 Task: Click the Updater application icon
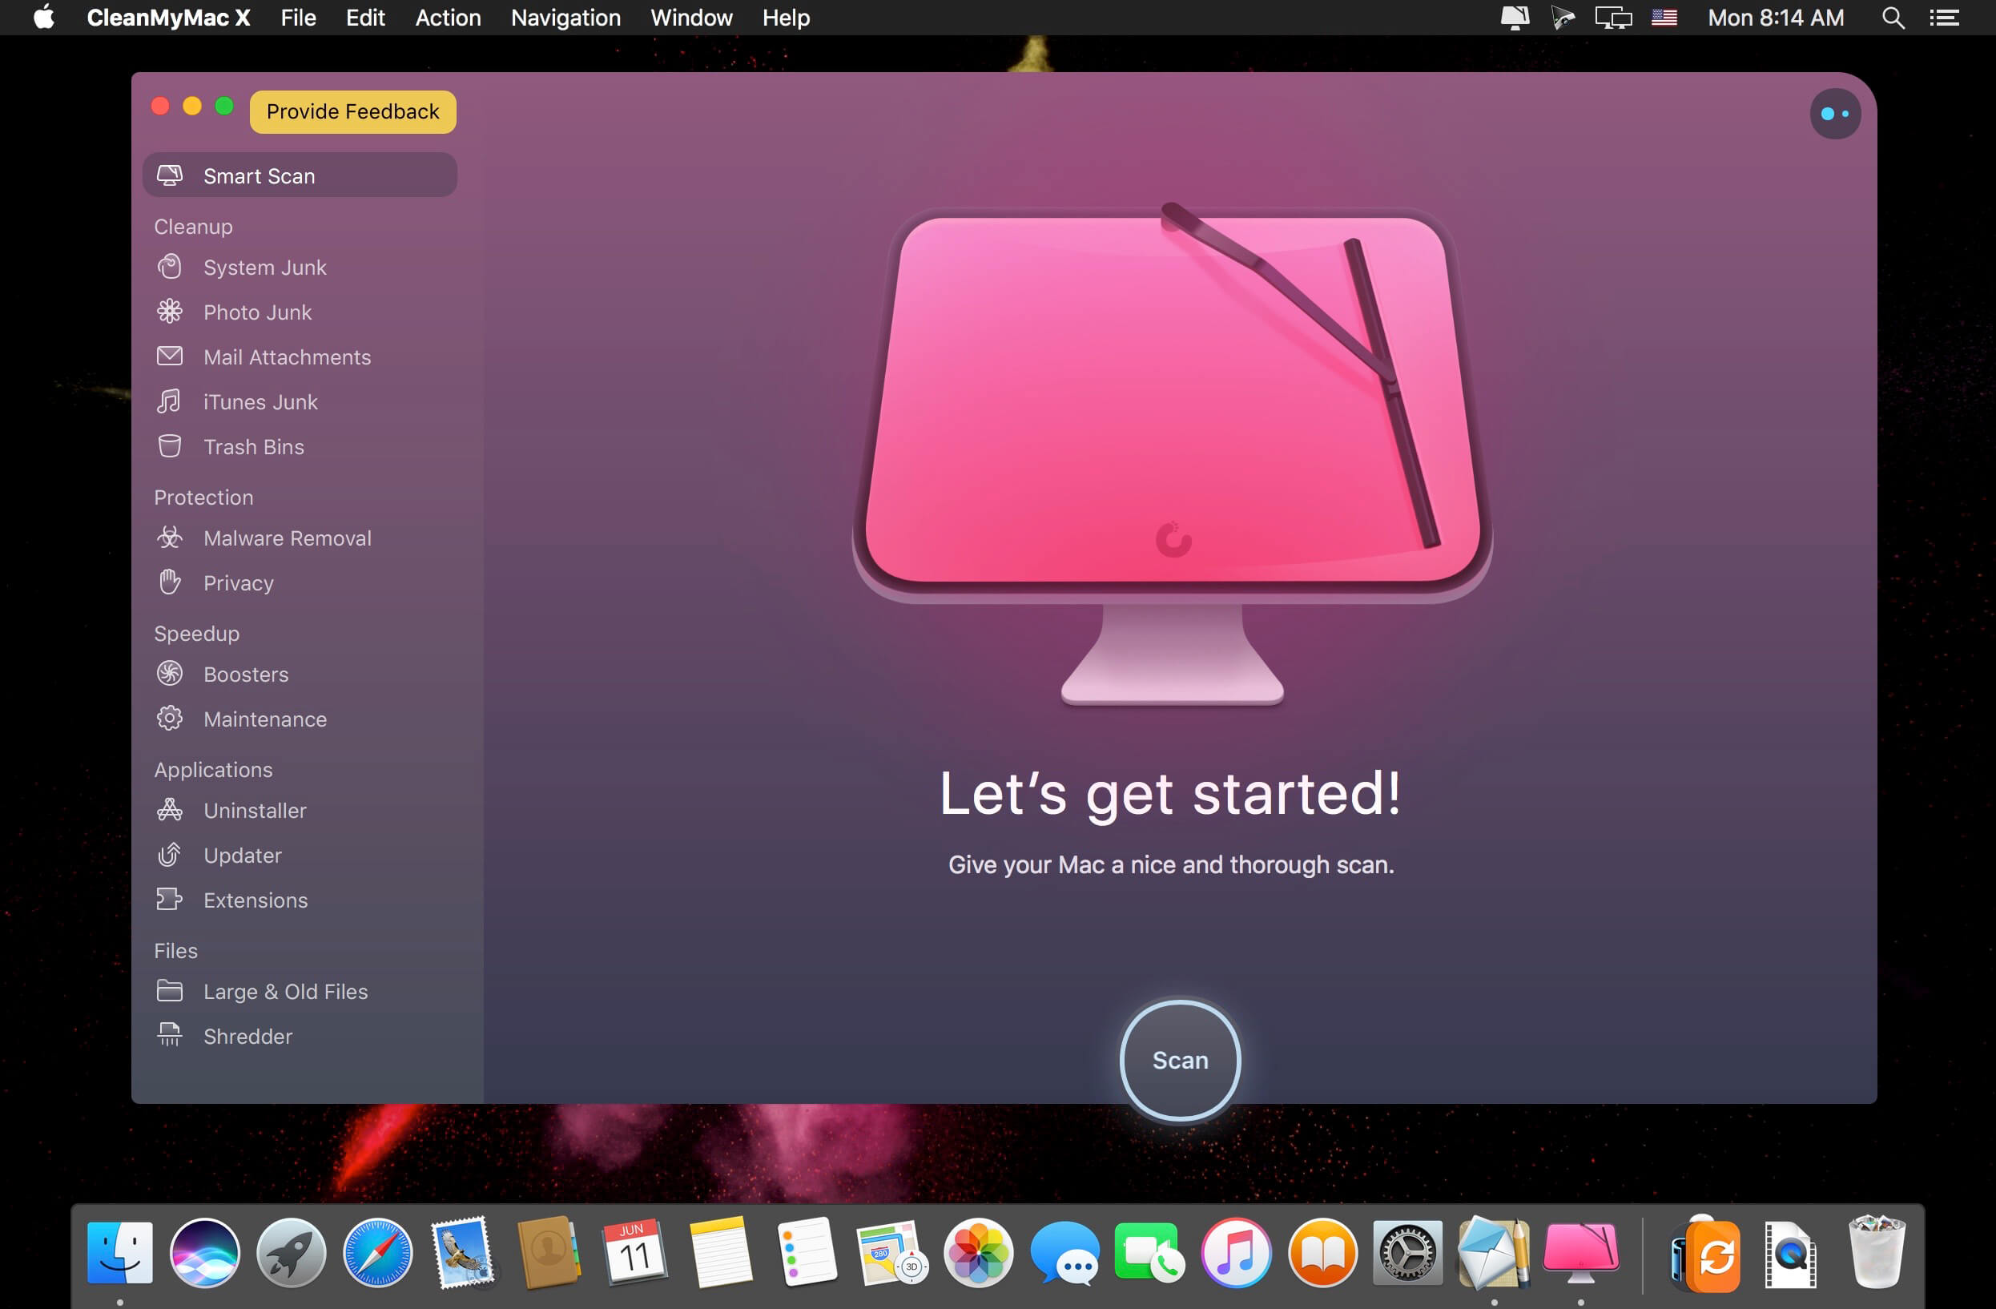[x=171, y=855]
